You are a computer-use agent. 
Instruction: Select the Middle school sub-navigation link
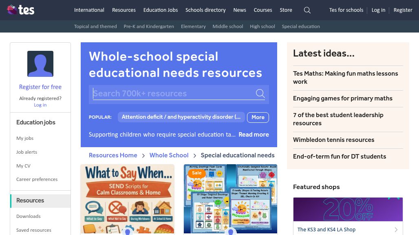tap(228, 26)
